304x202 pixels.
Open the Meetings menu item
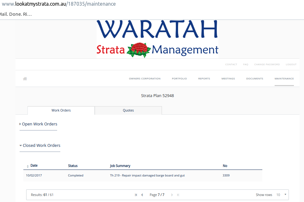[x=228, y=78]
